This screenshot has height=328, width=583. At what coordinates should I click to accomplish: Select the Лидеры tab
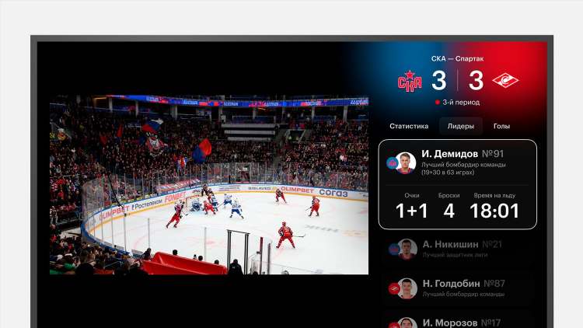click(461, 126)
